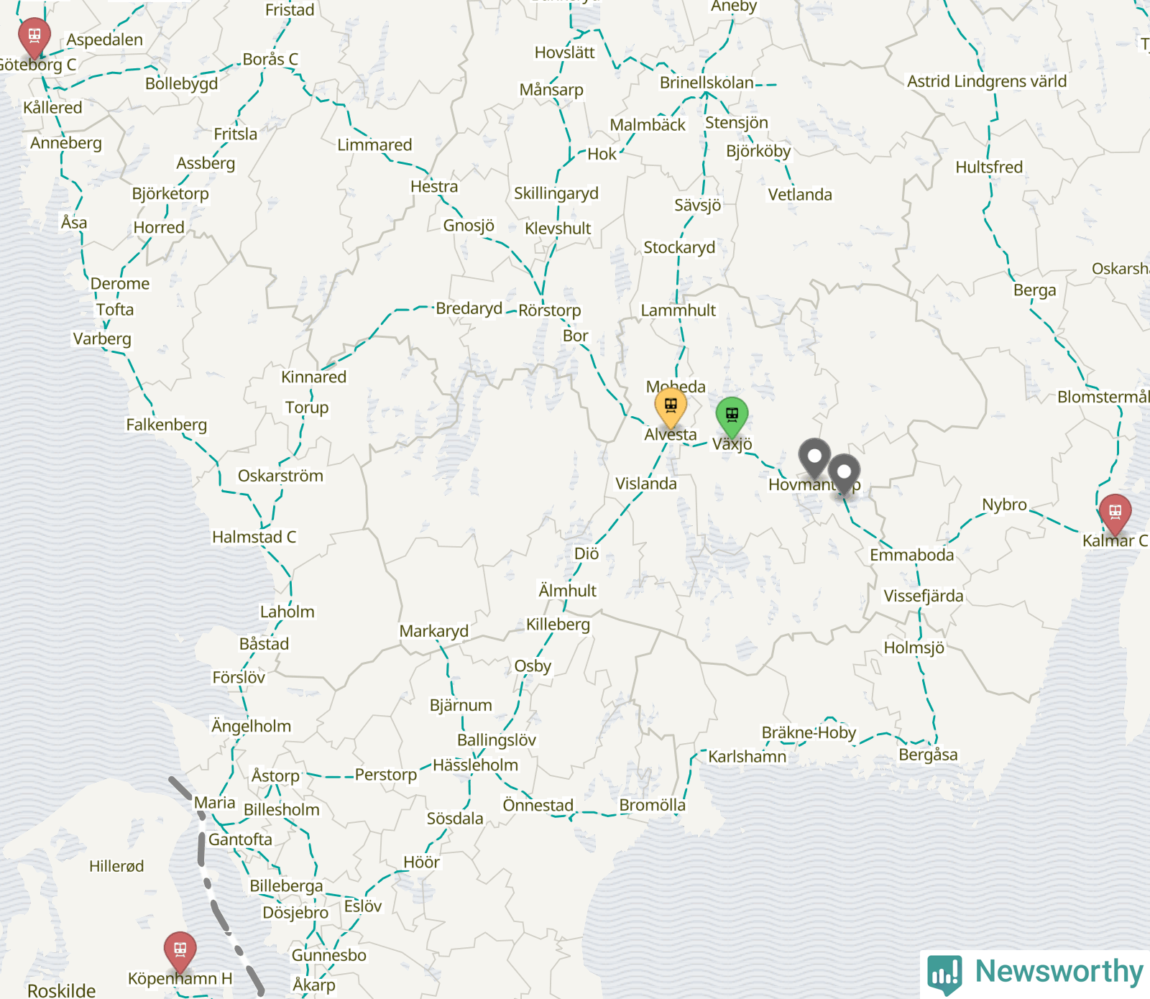The image size is (1150, 999).
Task: Select the Karlshamn station label
Action: [x=747, y=757]
